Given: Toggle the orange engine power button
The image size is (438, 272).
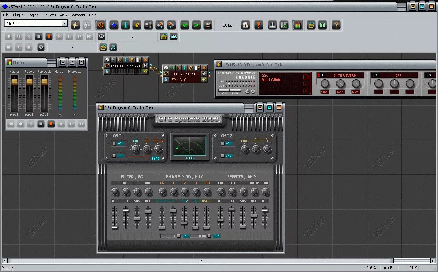Looking at the screenshot, I should point(101,25).
